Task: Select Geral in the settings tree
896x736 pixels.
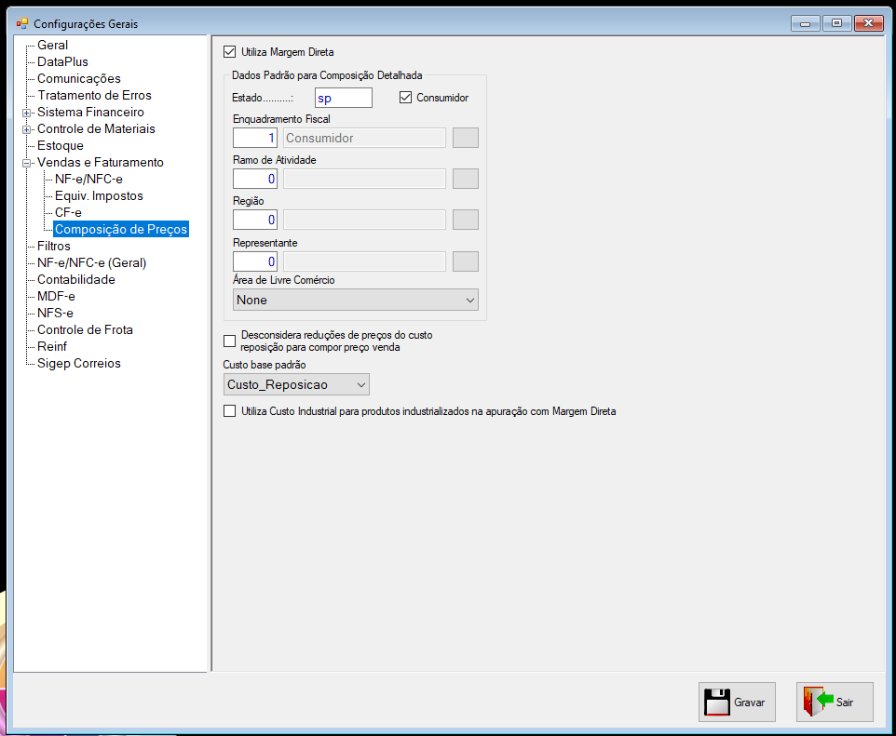Action: [52, 45]
